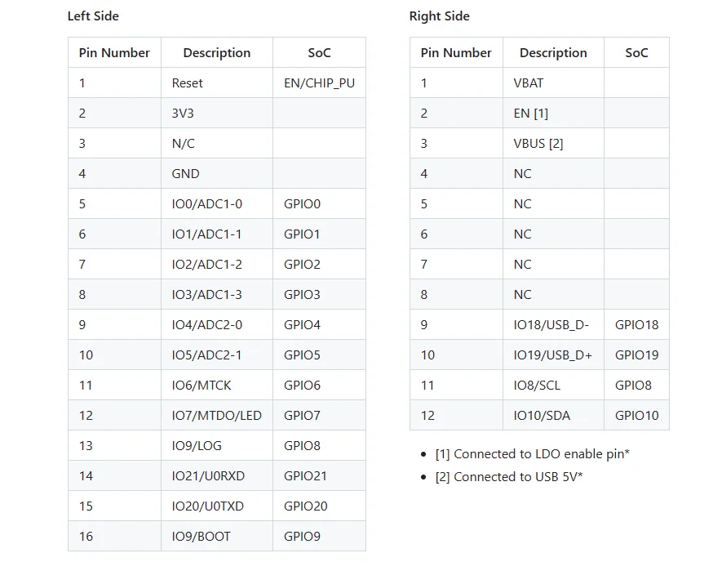Viewport: 722px width, 562px height.
Task: Select the IO18/USB_D- cell
Action: (551, 325)
